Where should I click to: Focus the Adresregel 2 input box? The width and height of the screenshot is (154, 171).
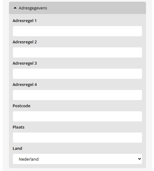pos(77,52)
